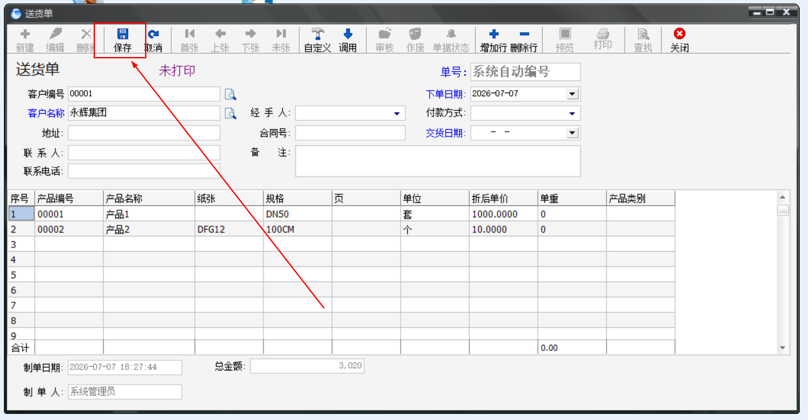Click the red 关闭 (Close) toolbar icon
This screenshot has height=420, width=808.
(x=680, y=40)
